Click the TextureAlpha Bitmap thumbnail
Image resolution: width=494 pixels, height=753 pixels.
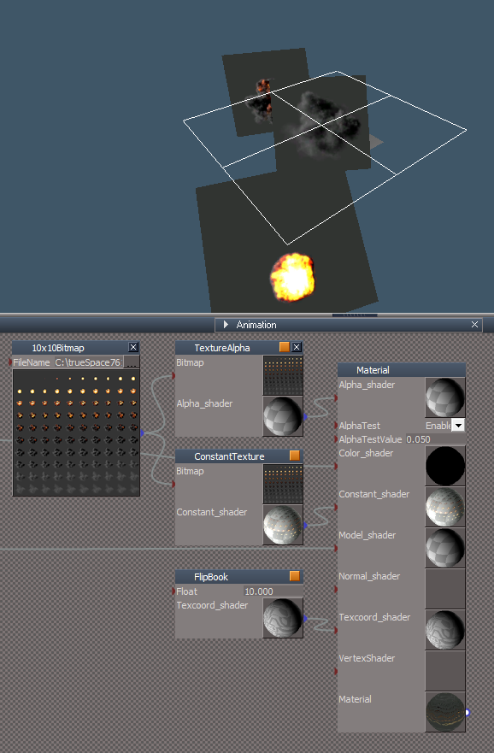point(283,375)
